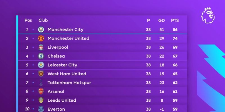
Task: Open the Manchester City team name
Action: (x=66, y=29)
